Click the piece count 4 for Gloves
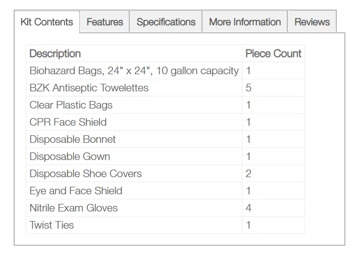 click(248, 208)
